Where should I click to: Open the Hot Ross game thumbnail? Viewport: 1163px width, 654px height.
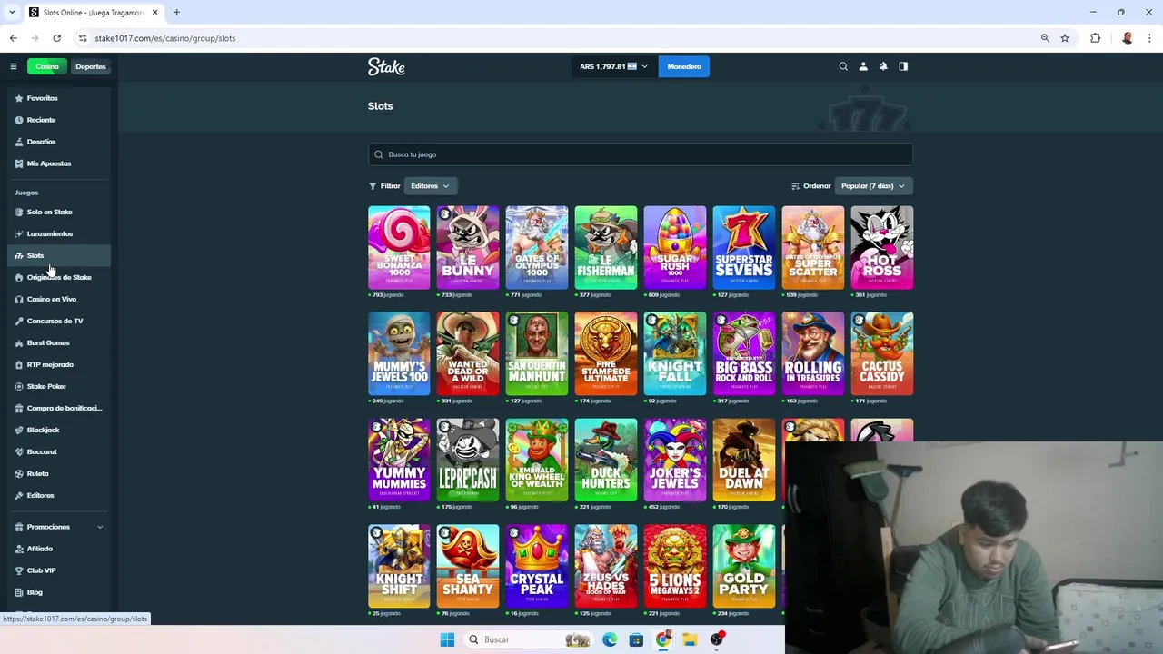[882, 248]
